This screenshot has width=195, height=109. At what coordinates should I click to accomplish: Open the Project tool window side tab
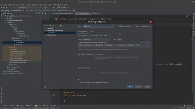[1, 16]
